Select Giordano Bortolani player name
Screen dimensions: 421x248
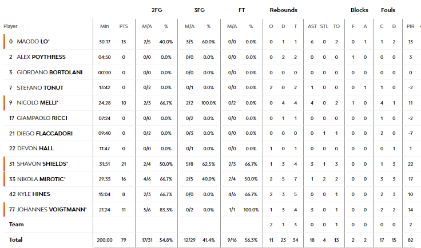point(49,73)
